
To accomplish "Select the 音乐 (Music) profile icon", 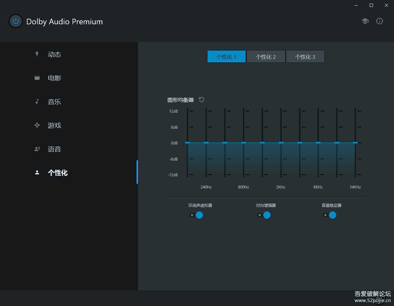I will (x=37, y=101).
